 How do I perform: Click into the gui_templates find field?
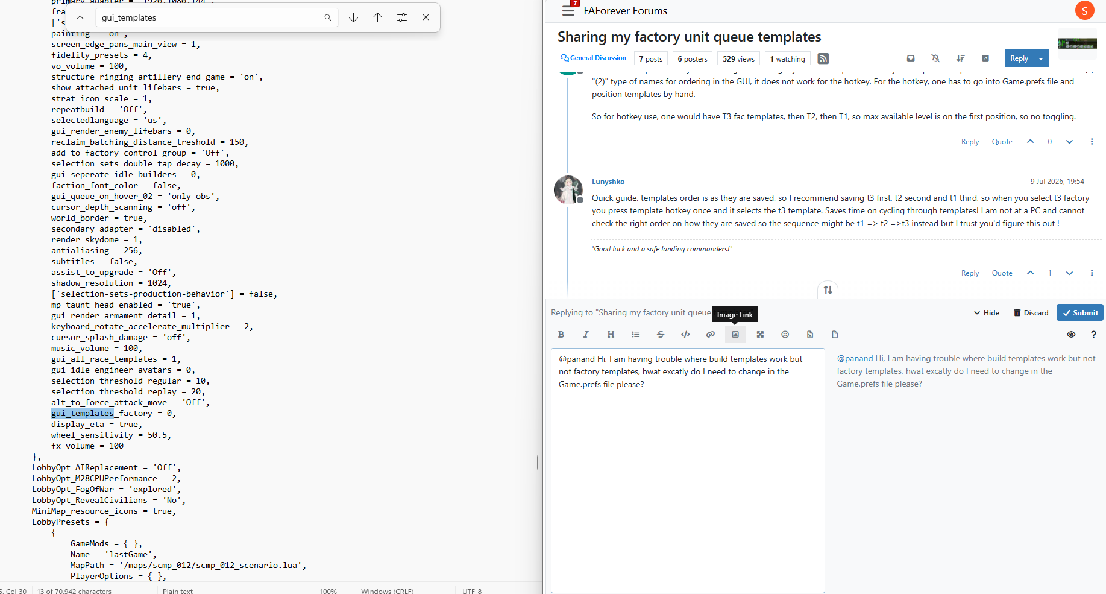pos(211,17)
